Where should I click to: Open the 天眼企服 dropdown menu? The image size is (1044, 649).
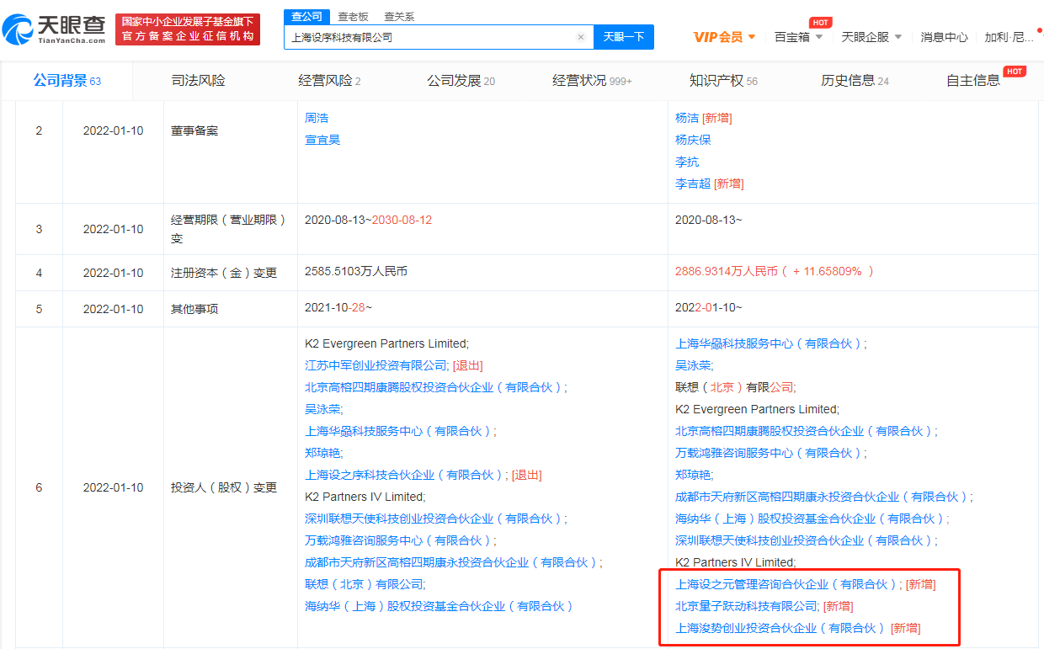[x=871, y=37]
